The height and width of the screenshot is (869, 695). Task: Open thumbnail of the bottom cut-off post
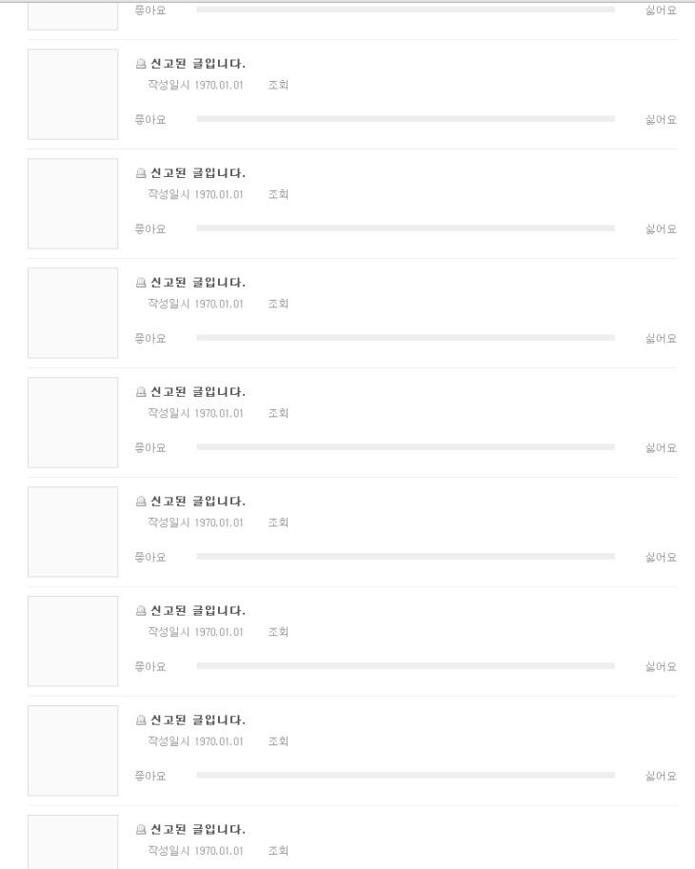click(73, 843)
